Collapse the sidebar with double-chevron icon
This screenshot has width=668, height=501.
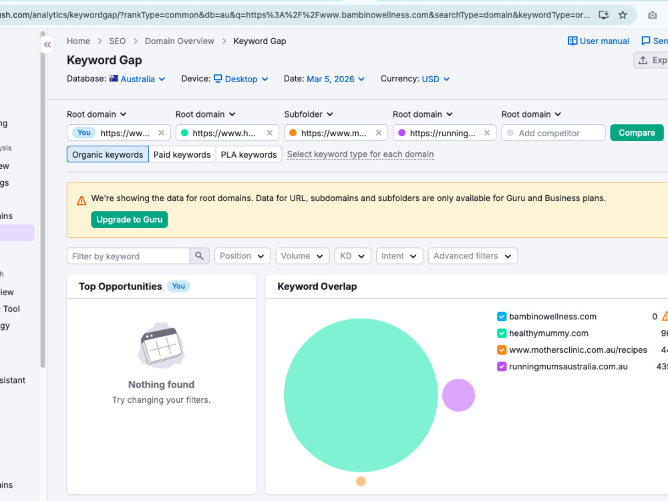point(47,44)
